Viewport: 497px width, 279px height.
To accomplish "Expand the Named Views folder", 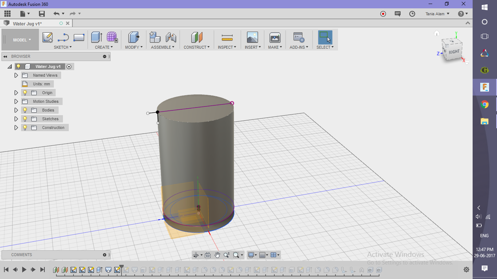I will pyautogui.click(x=16, y=75).
